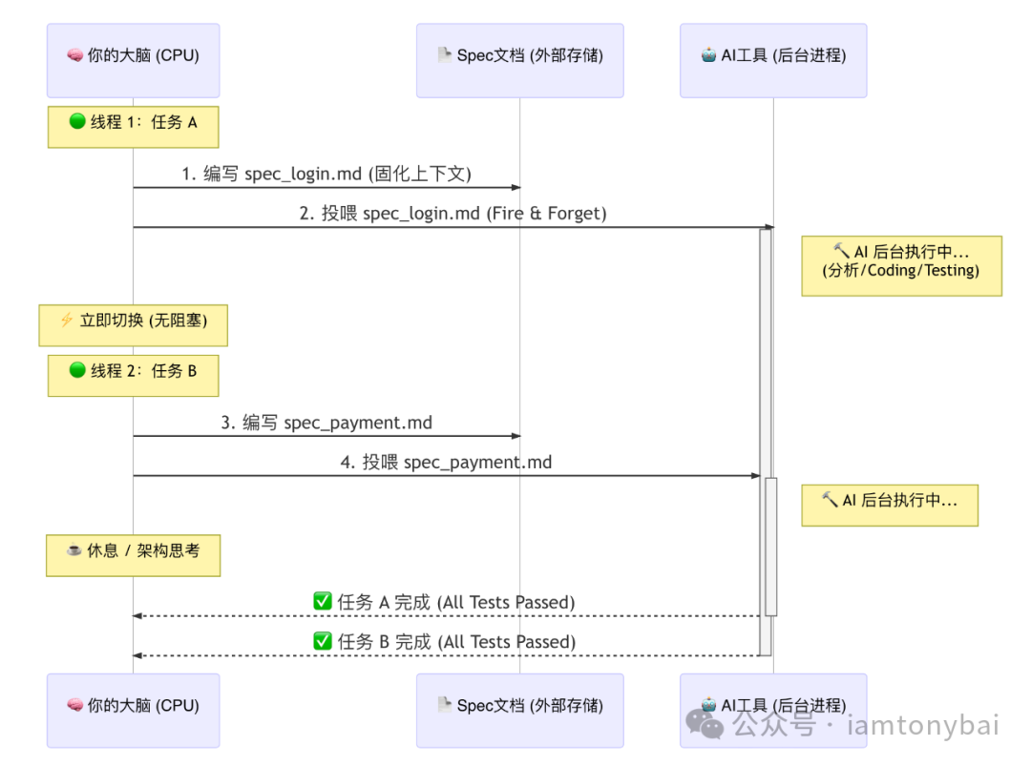Image resolution: width=1031 pixels, height=766 pixels.
Task: Click the green checkmark beside 任务 A 完成
Action: (323, 602)
